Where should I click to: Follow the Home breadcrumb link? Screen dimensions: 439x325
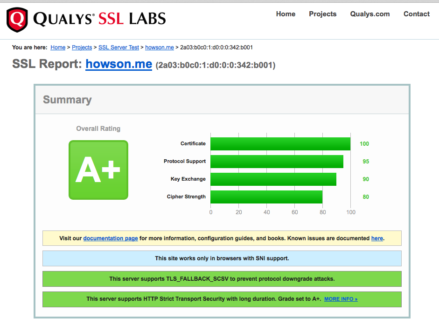pos(58,47)
